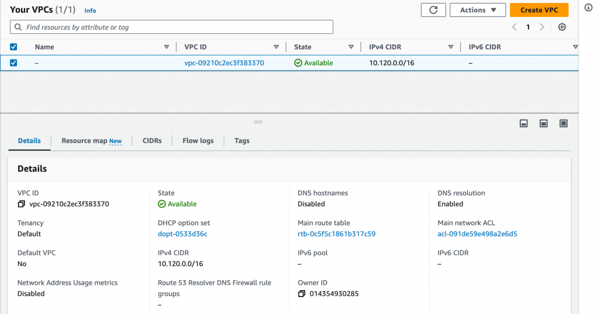Open the Flow logs tab
598x314 pixels.
point(198,141)
